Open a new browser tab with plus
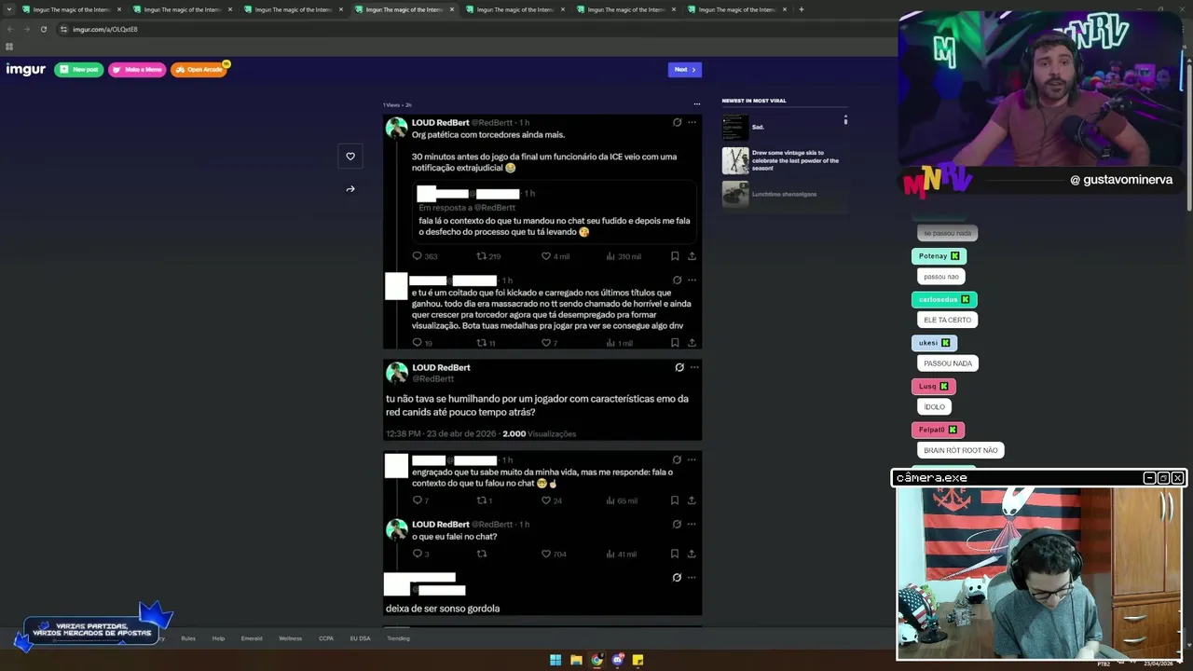 [802, 9]
